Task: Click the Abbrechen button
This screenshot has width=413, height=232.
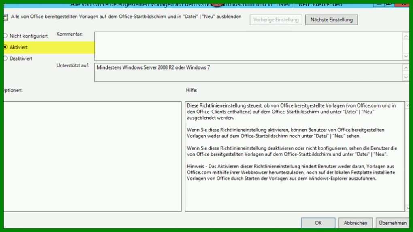Action: pos(356,223)
